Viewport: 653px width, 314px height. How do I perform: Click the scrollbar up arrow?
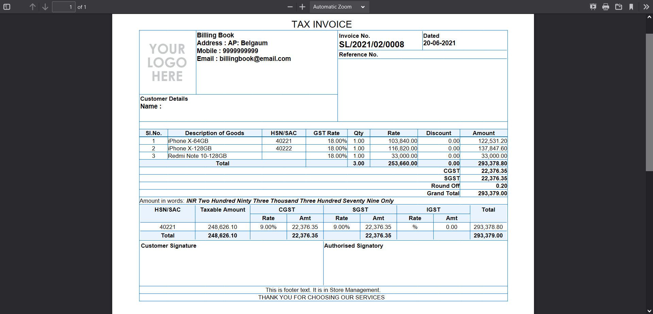649,17
